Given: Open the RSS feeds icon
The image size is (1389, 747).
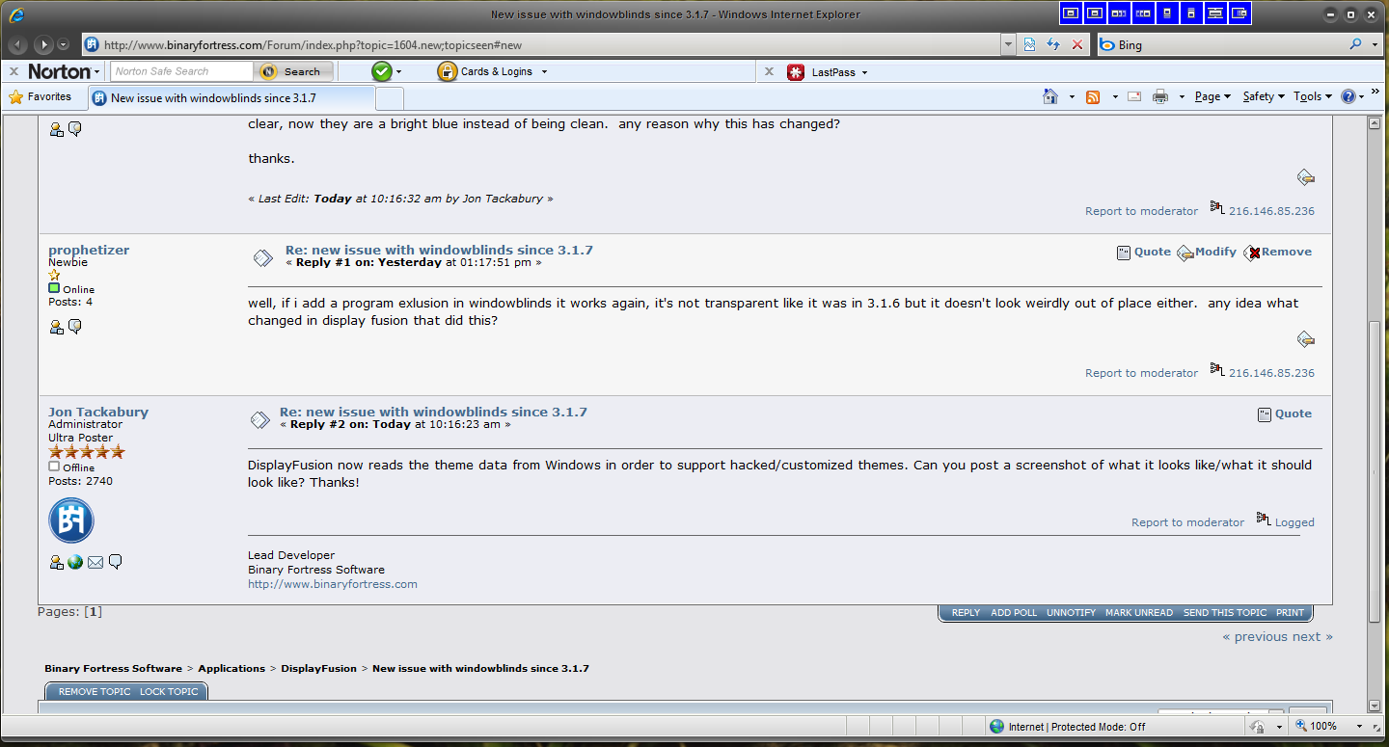Looking at the screenshot, I should [1093, 96].
